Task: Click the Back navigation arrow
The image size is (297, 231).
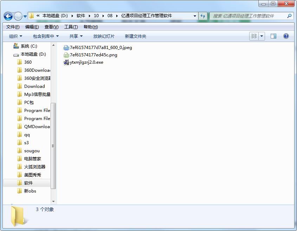Action: tap(8, 16)
